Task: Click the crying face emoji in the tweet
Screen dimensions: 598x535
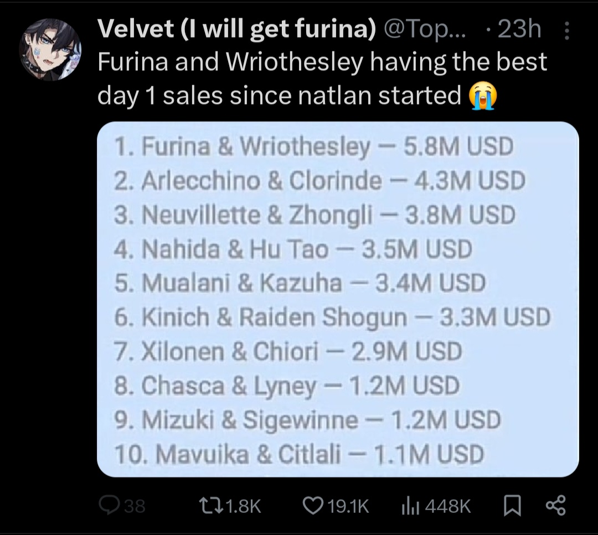Action: pyautogui.click(x=482, y=97)
